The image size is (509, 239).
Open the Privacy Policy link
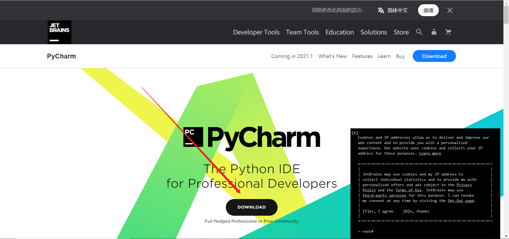click(464, 185)
